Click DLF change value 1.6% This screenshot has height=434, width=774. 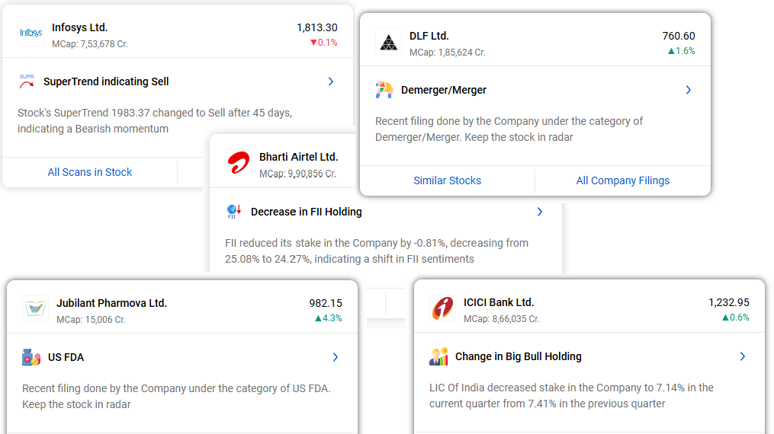681,51
